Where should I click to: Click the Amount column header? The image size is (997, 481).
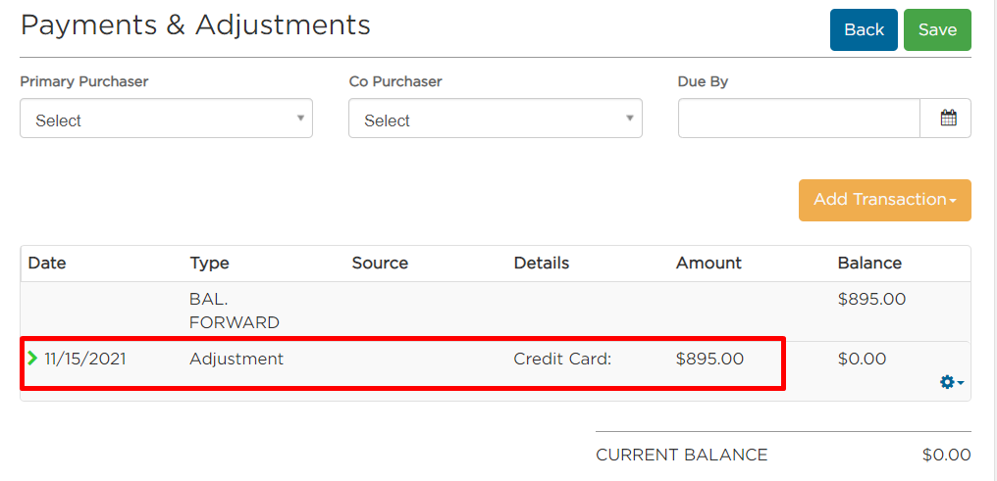708,263
